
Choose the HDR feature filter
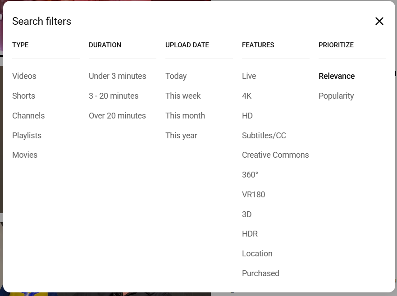[250, 234]
